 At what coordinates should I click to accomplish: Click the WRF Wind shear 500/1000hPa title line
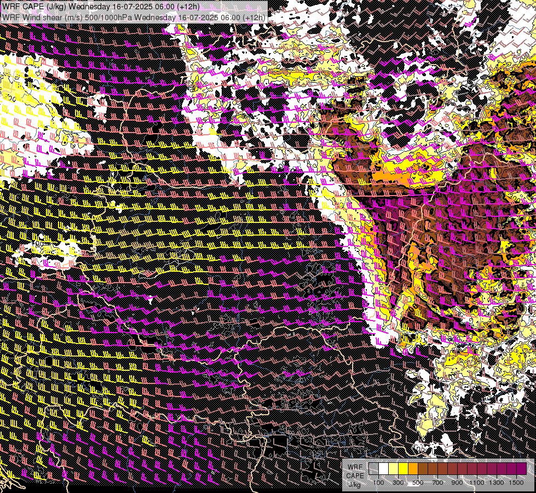point(134,18)
